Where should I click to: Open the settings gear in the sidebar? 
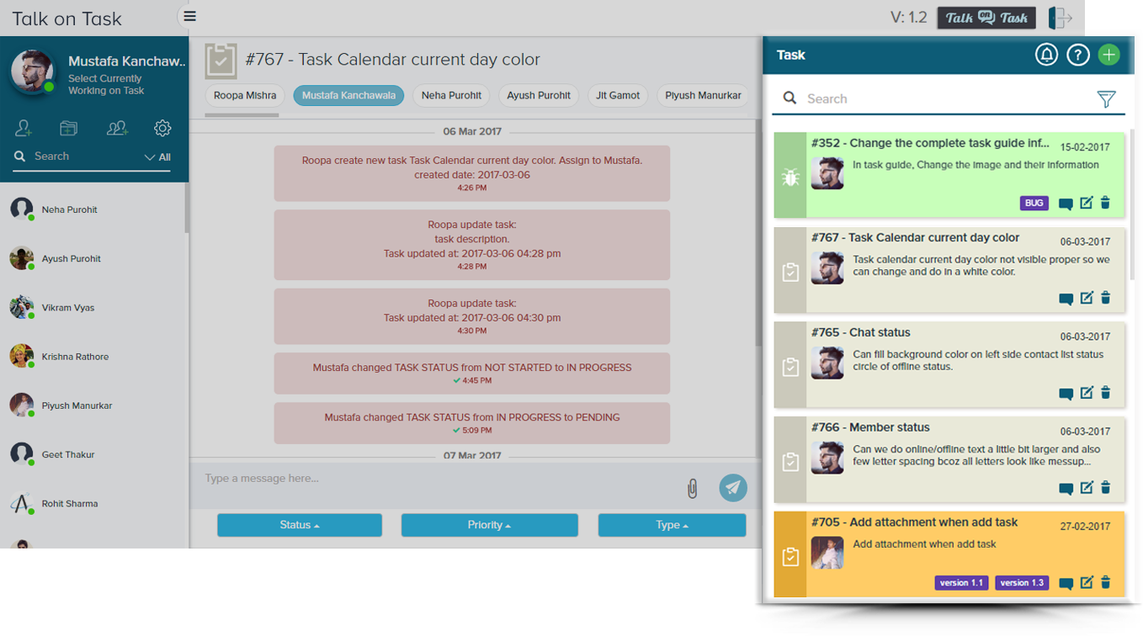[x=162, y=128]
